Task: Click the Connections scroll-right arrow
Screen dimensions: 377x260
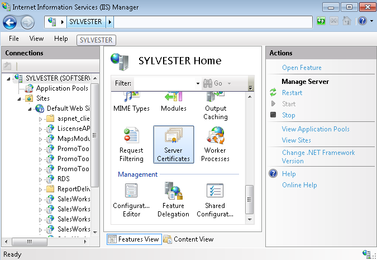Action: click(x=85, y=242)
